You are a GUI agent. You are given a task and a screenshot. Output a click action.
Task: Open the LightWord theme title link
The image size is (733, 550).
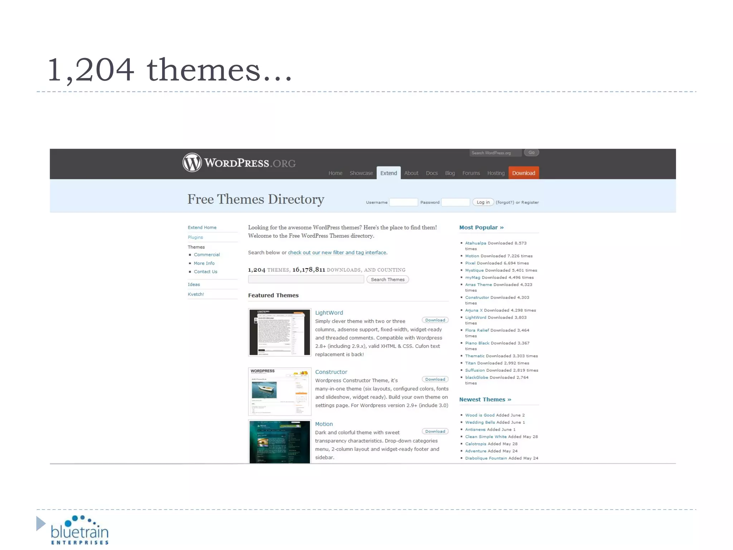coord(329,313)
